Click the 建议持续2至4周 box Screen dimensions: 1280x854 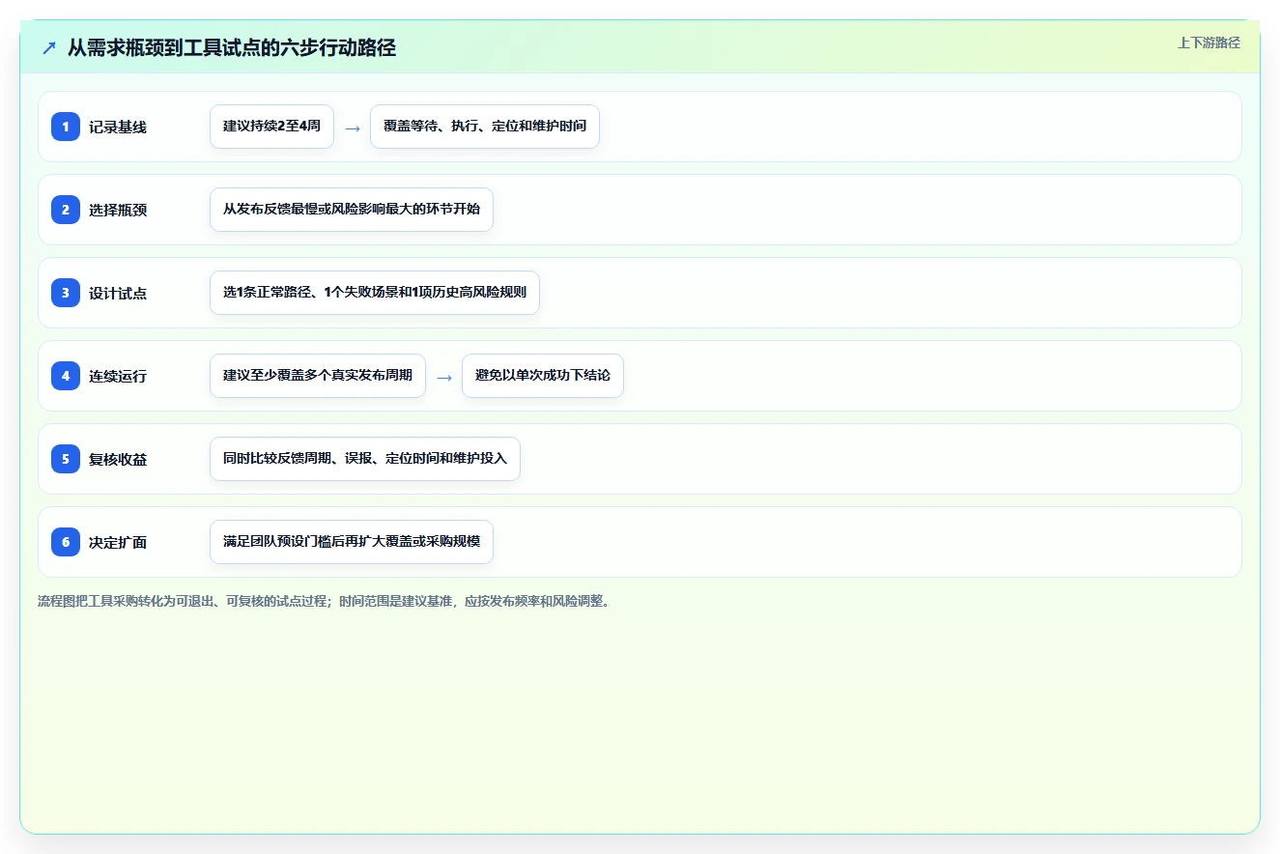coord(271,127)
